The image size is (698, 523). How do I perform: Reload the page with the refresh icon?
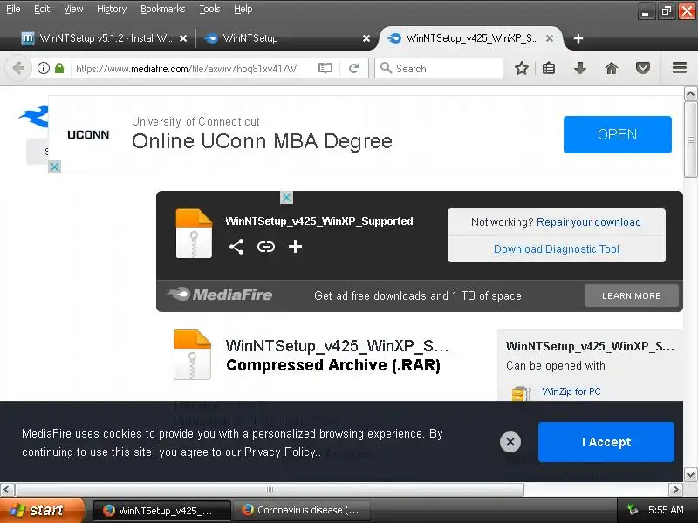[354, 68]
